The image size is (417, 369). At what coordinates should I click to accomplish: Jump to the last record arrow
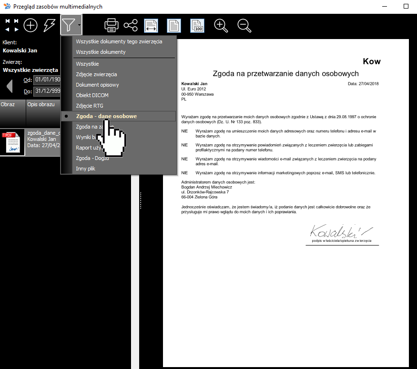pos(16,21)
